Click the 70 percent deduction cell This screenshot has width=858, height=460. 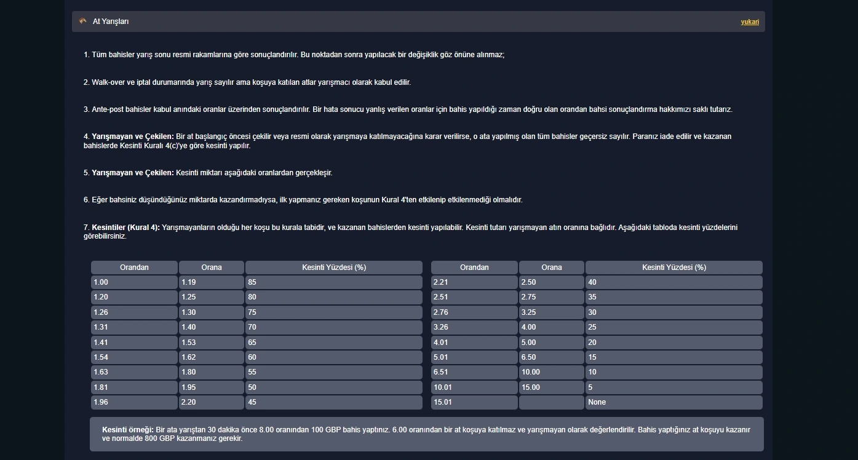(334, 327)
